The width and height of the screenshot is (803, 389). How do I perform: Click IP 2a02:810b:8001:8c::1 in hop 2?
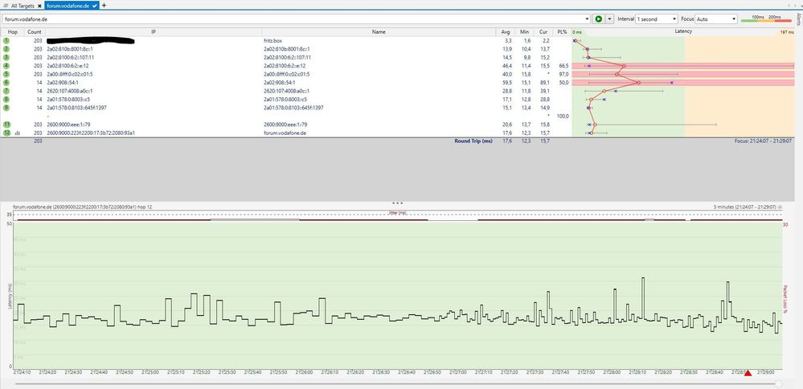[70, 49]
